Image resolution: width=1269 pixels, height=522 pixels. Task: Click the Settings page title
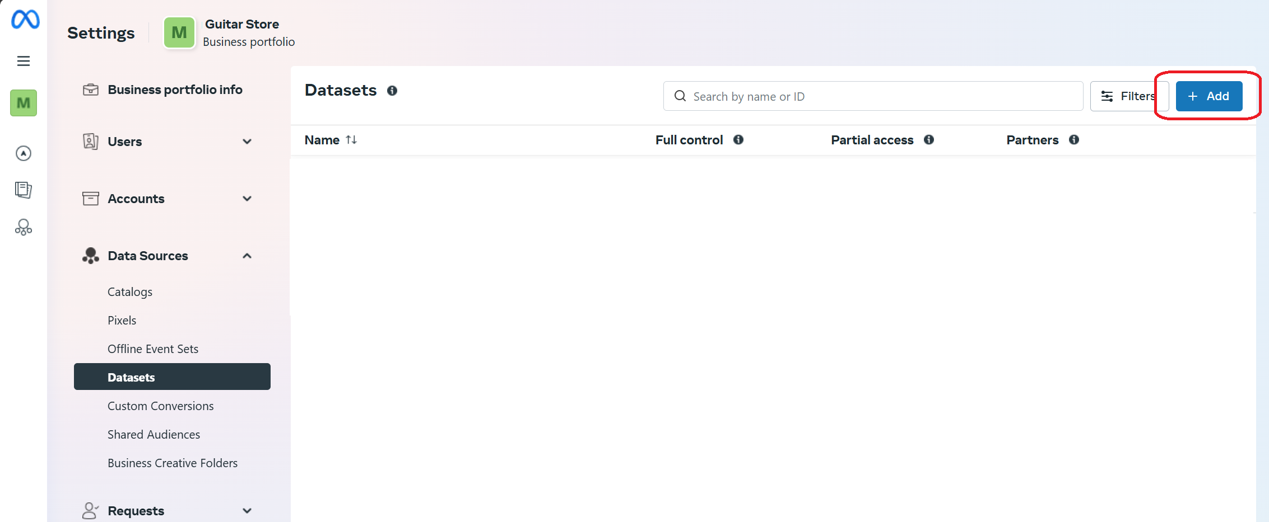pos(101,33)
